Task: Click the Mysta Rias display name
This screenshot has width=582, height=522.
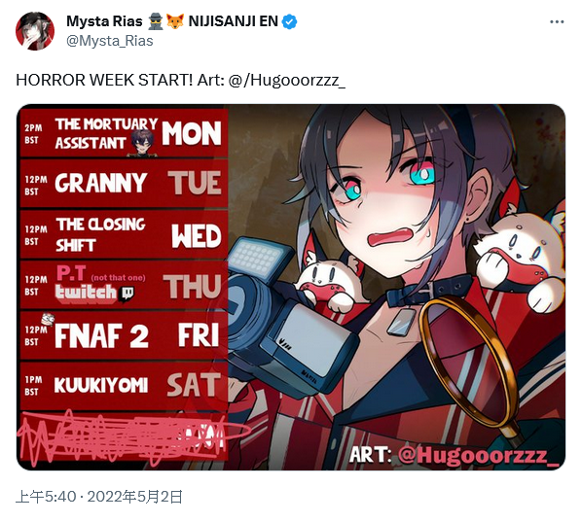Action: click(104, 21)
